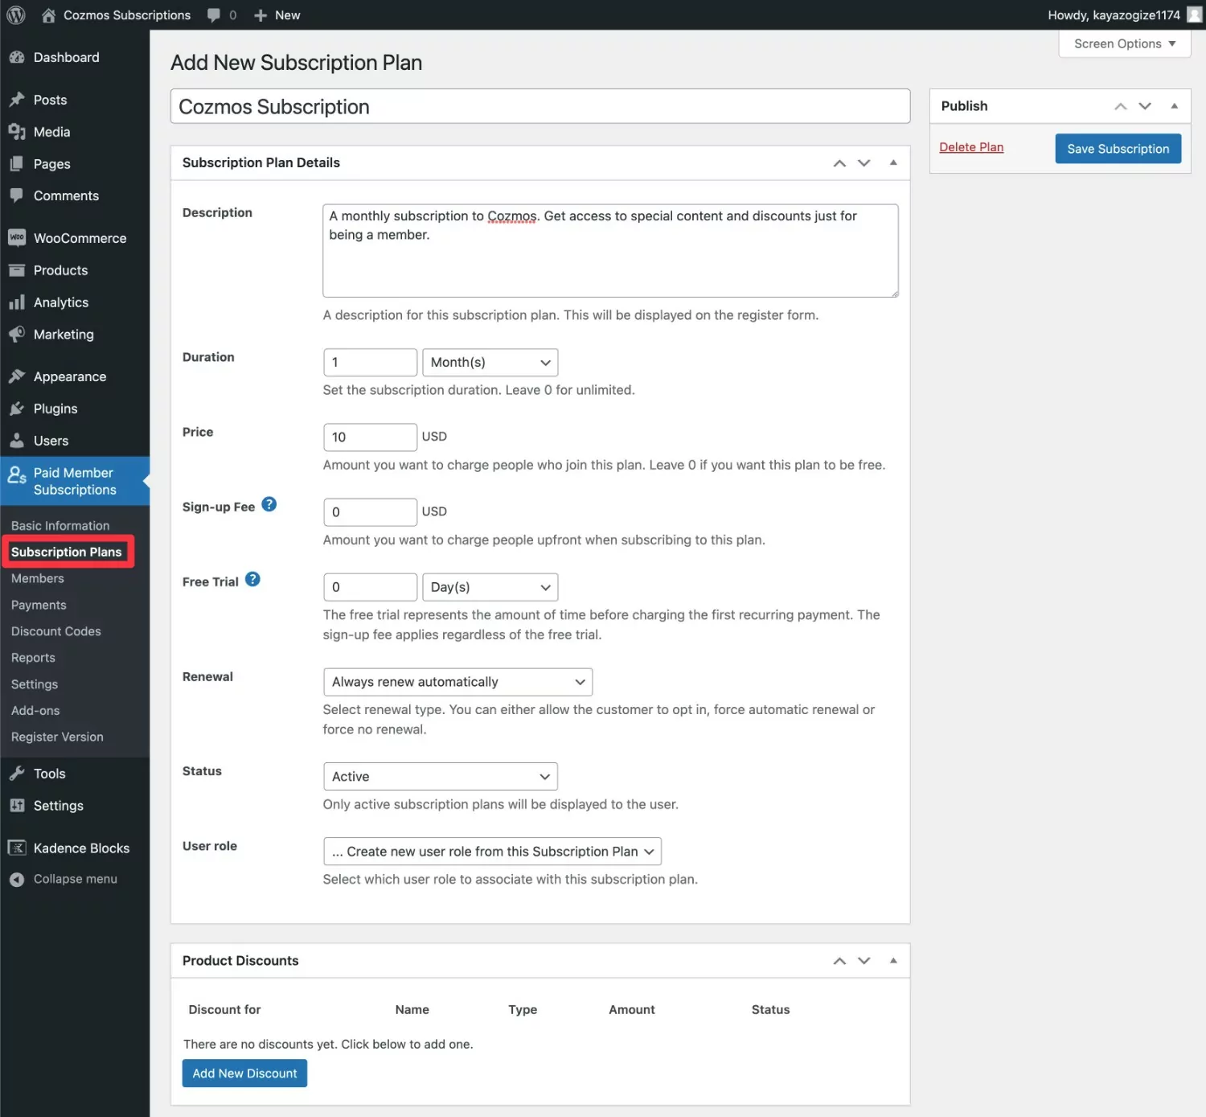Open the WordPress logo menu
The width and height of the screenshot is (1206, 1117).
tap(16, 15)
